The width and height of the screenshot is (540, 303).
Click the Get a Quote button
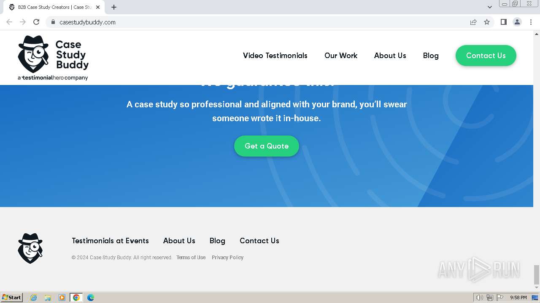(267, 146)
